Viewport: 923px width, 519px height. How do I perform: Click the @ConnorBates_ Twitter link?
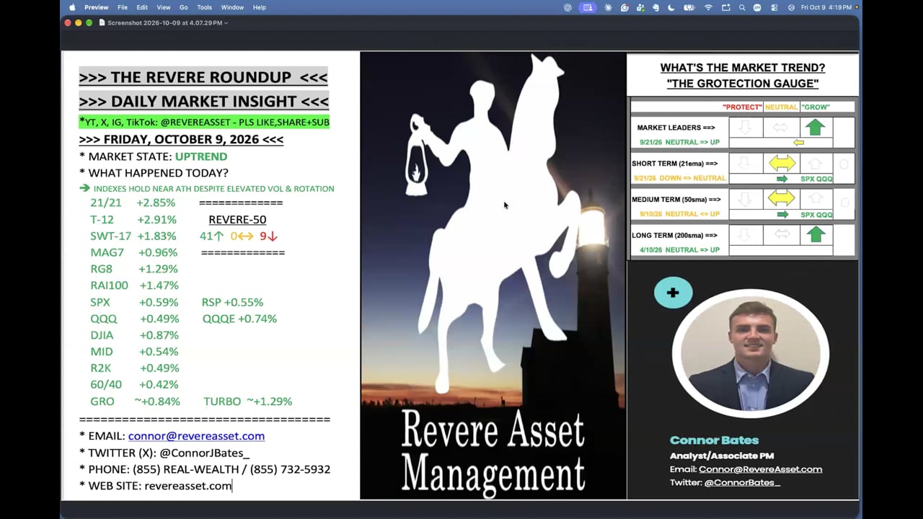(x=742, y=482)
